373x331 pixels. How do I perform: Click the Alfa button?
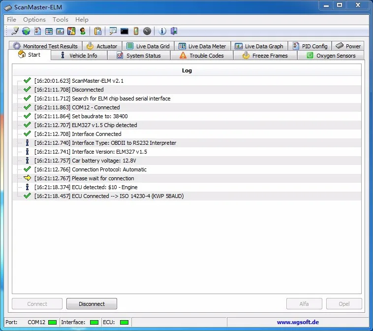click(304, 304)
